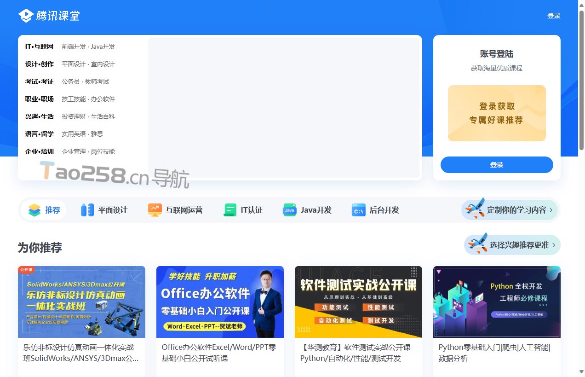Click course title Office办公软件Excel/Word/PPT零基础小白公开试听课

[x=219, y=353]
